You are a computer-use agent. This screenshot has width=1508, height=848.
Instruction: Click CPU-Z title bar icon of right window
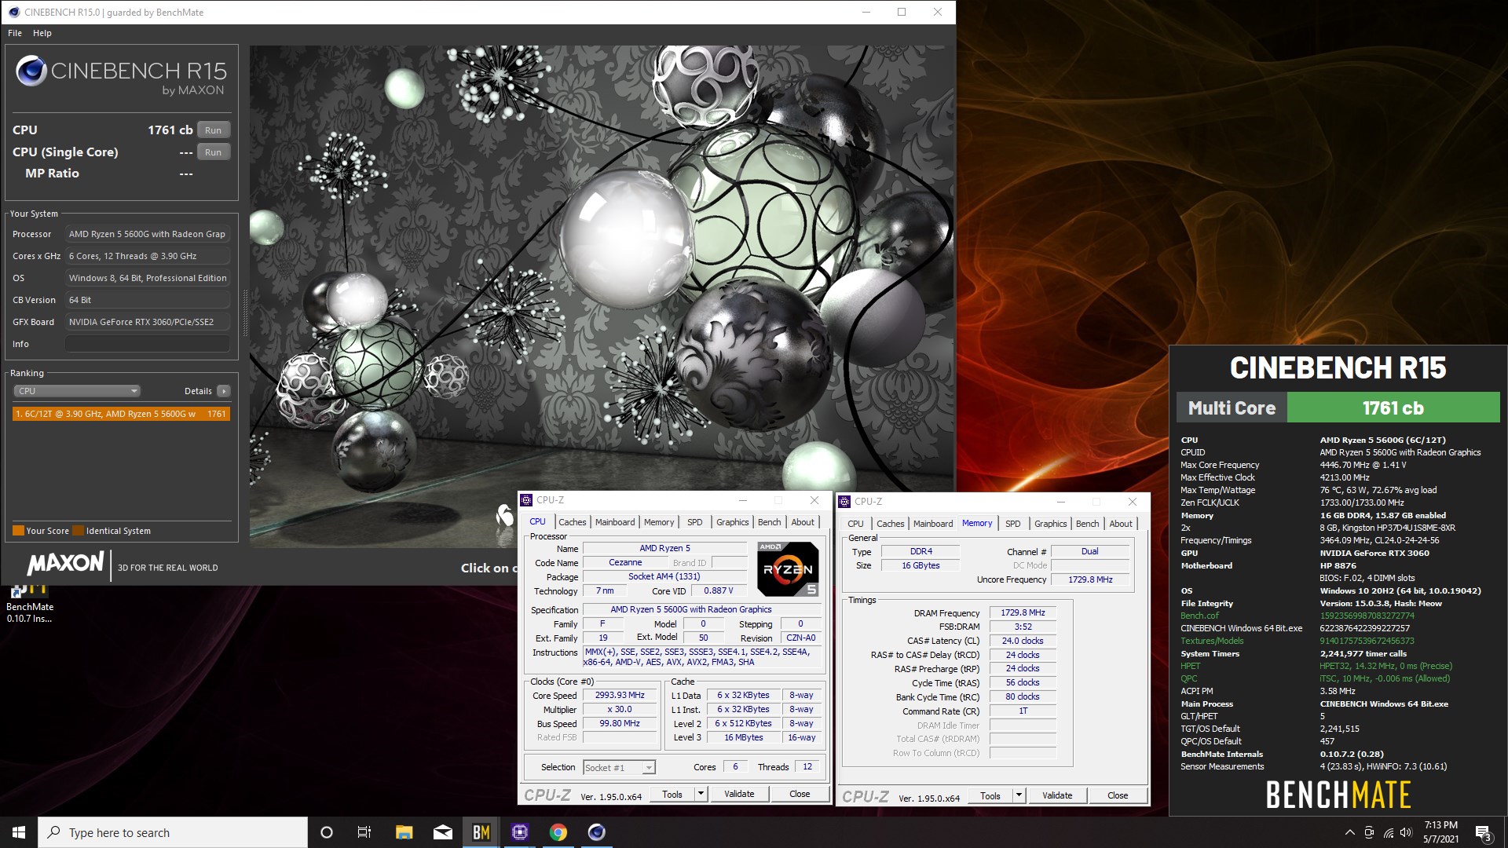click(x=845, y=502)
